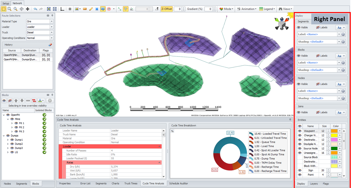
Task: Open the Material Type dropdown
Action: click(51, 21)
